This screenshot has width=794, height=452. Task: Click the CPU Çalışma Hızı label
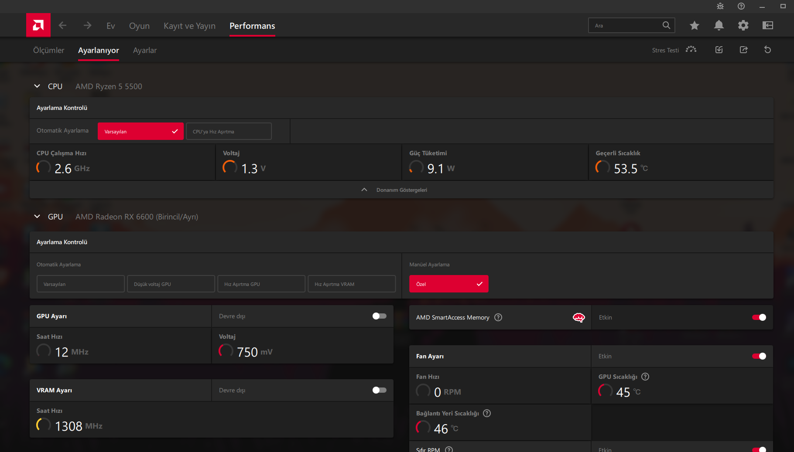62,153
